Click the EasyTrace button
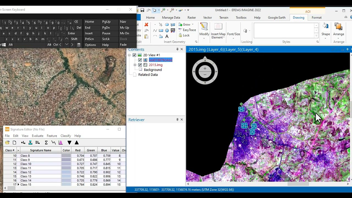This screenshot has height=198, width=352. (187, 30)
